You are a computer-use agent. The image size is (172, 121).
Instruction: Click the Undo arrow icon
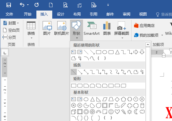pos(22,5)
